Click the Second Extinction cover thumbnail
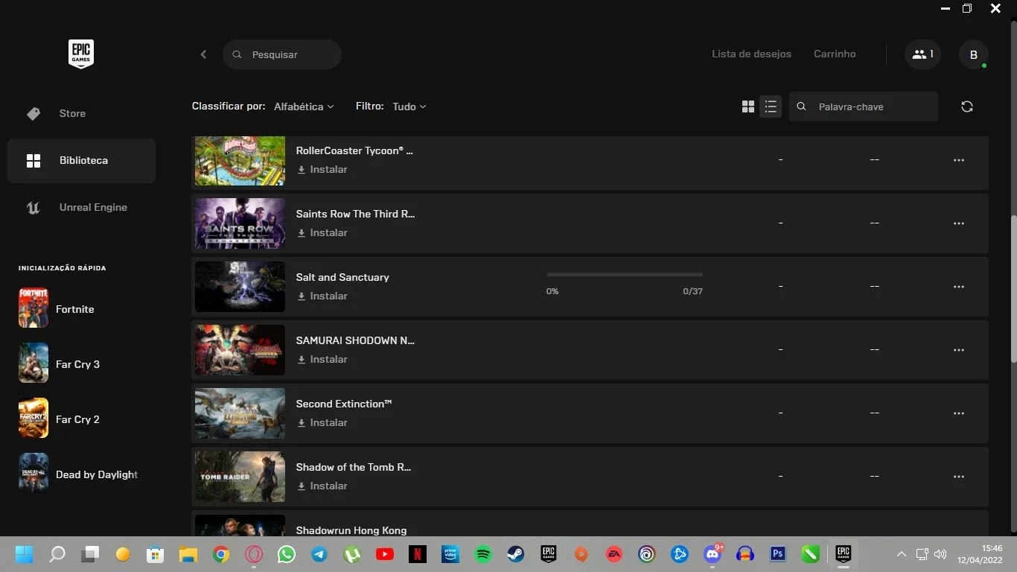 (x=240, y=413)
